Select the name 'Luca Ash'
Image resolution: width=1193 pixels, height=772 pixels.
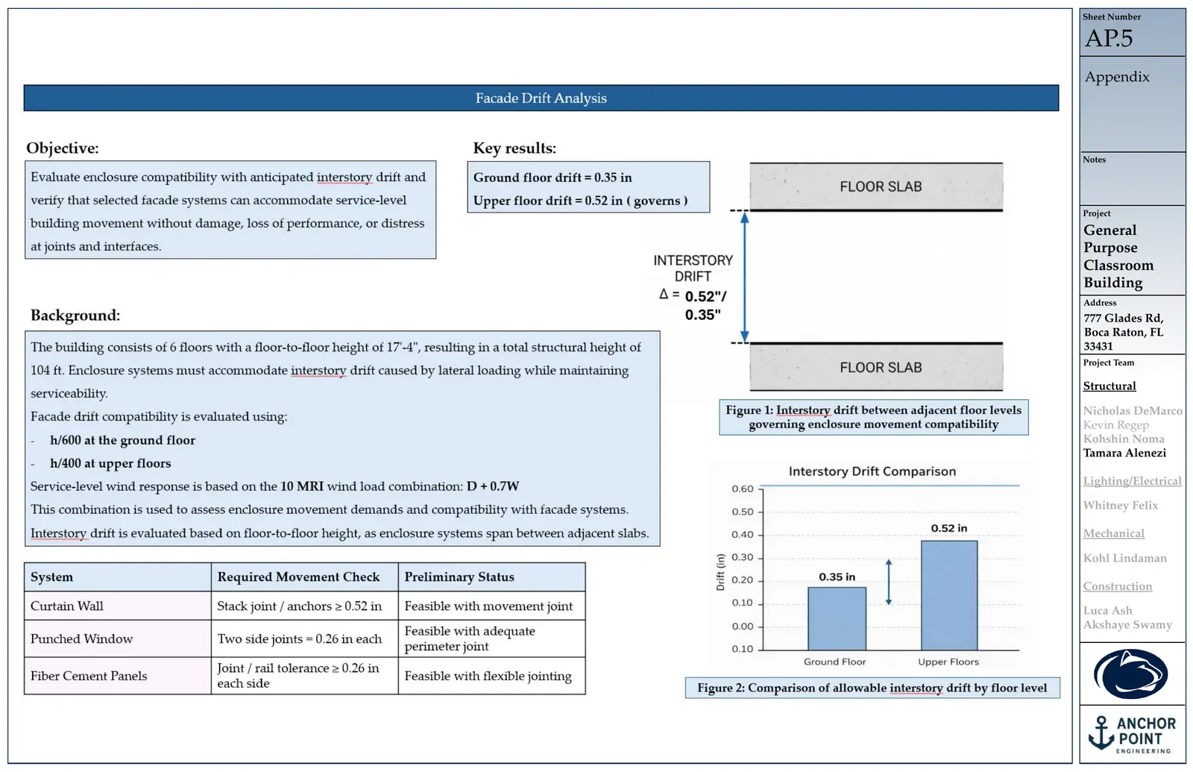point(1107,610)
